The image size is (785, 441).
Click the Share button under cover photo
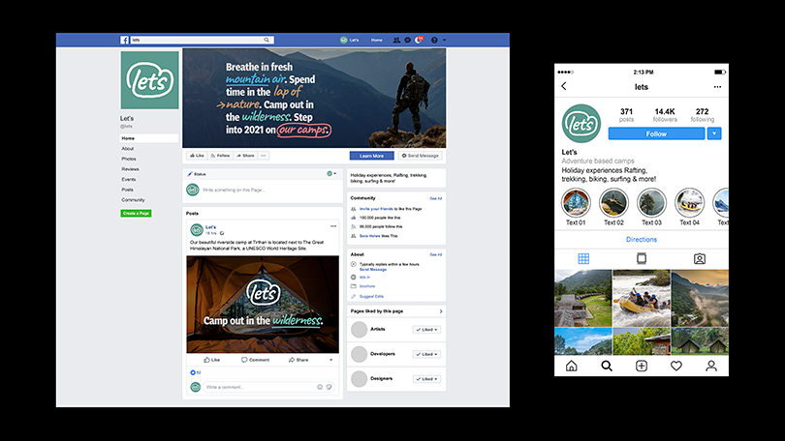[245, 156]
